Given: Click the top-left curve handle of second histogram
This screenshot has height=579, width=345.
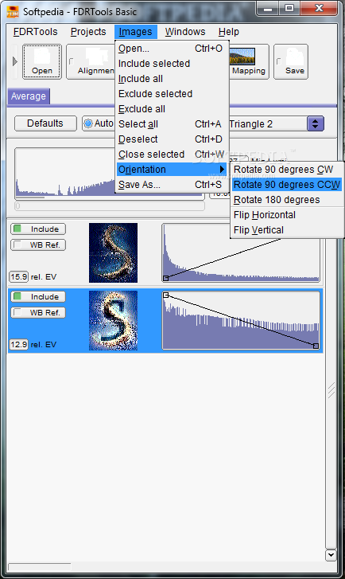Looking at the screenshot, I should (x=166, y=295).
